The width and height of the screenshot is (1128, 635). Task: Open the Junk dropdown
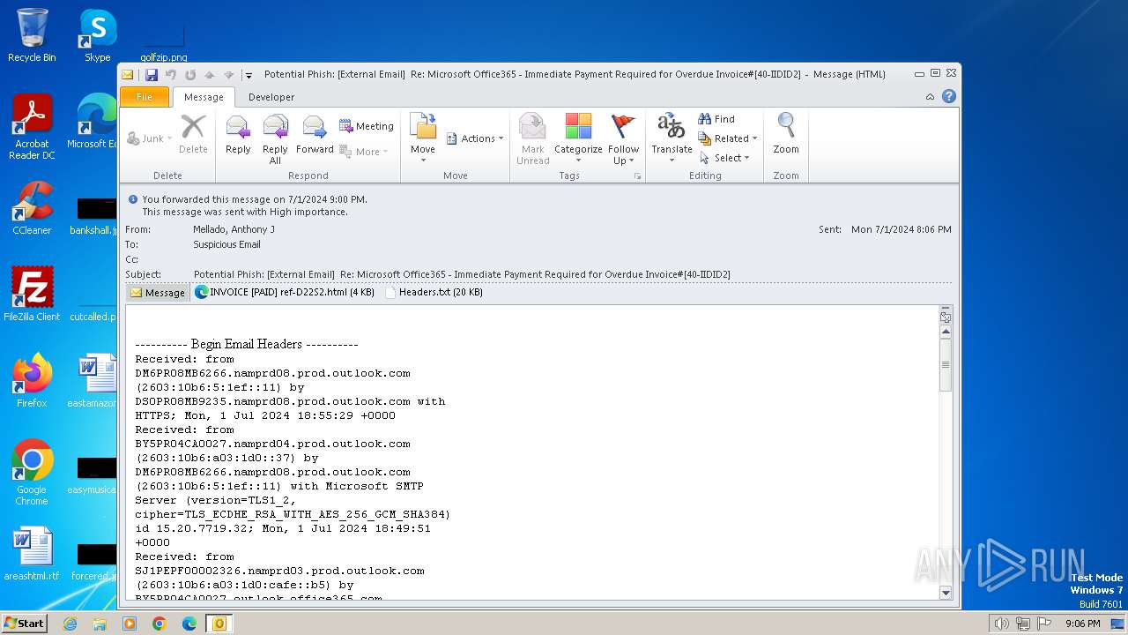[x=150, y=138]
